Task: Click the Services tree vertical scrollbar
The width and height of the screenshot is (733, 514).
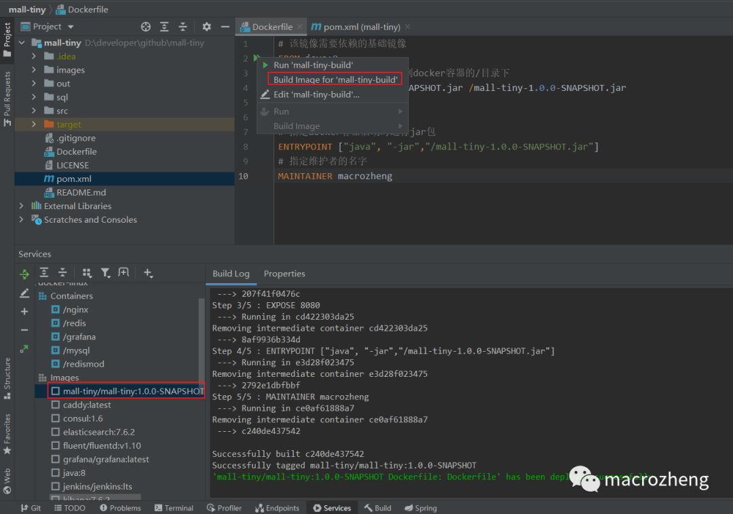Action: point(201,339)
